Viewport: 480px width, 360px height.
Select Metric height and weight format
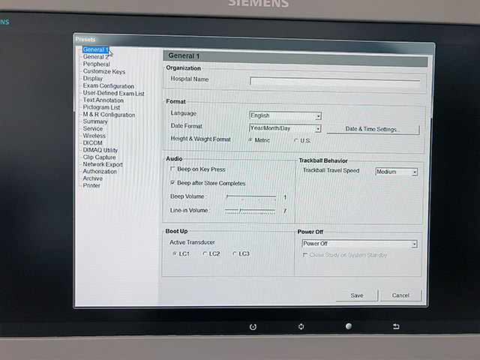[259, 140]
